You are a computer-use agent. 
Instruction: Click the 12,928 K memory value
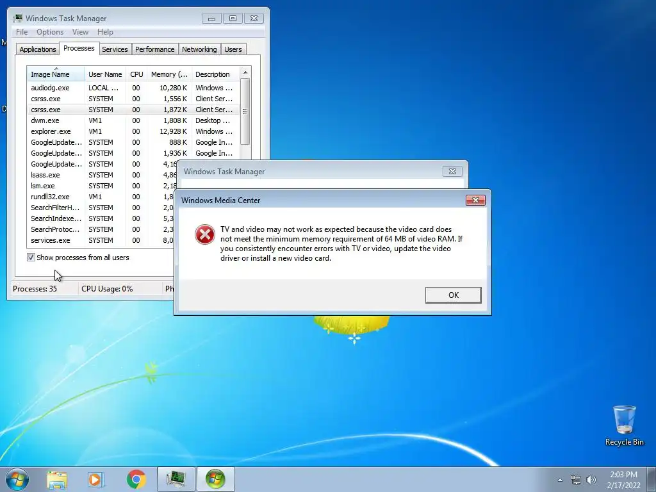[x=173, y=131]
